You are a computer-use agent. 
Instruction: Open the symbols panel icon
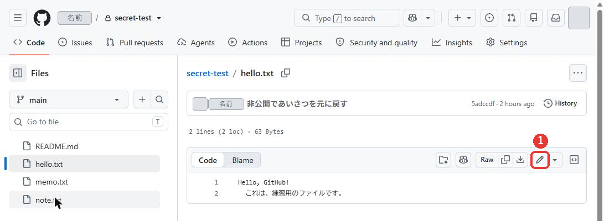tap(574, 160)
